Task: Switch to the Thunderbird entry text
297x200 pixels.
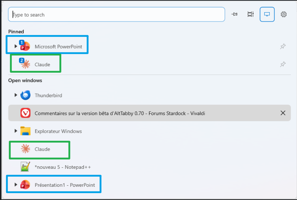Action: 48,95
